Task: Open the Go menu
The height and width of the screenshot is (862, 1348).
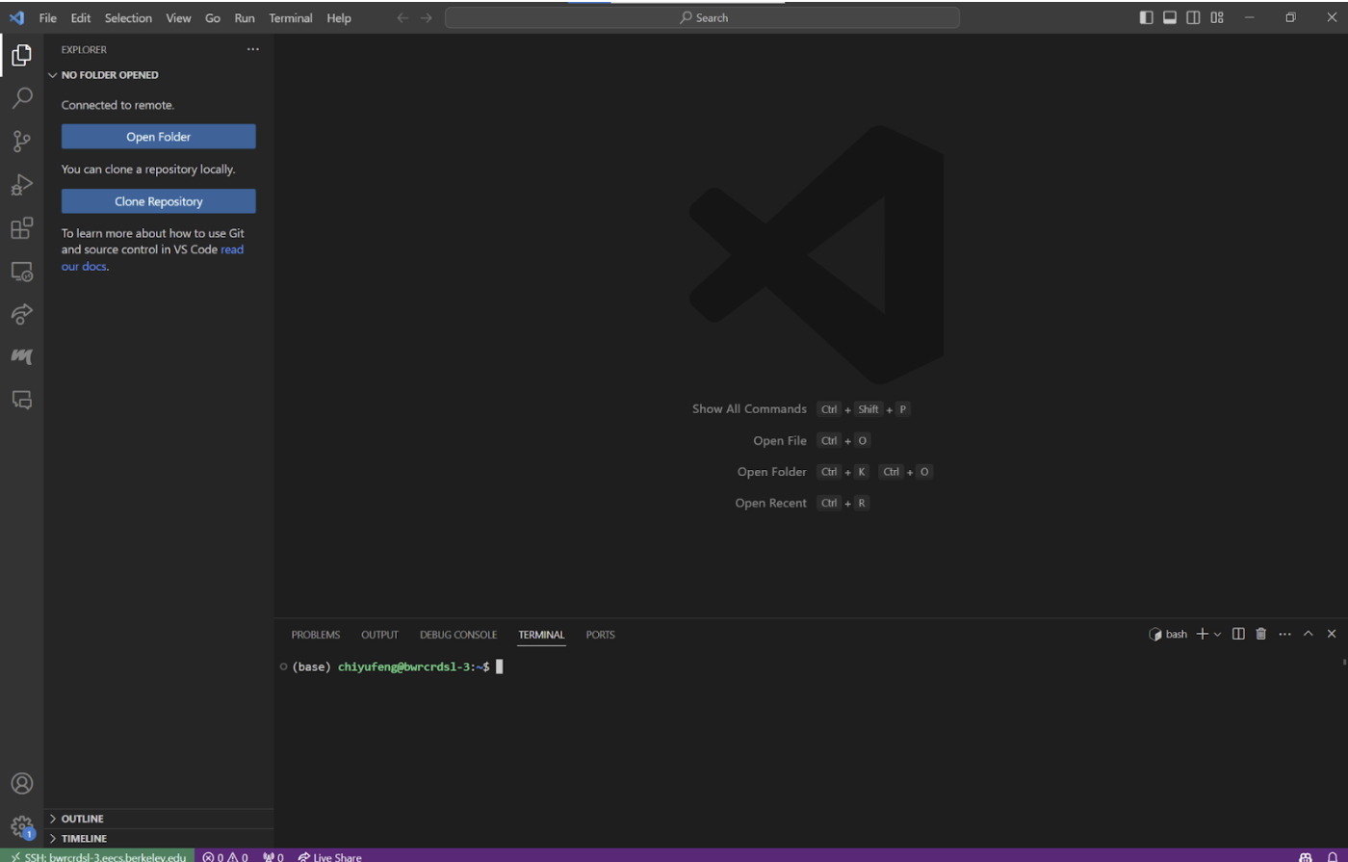Action: [x=213, y=17]
